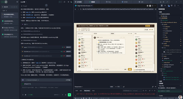Click the extensions grid icon in sidebar
Image resolution: width=183 pixels, height=99 pixels.
coord(172,6)
